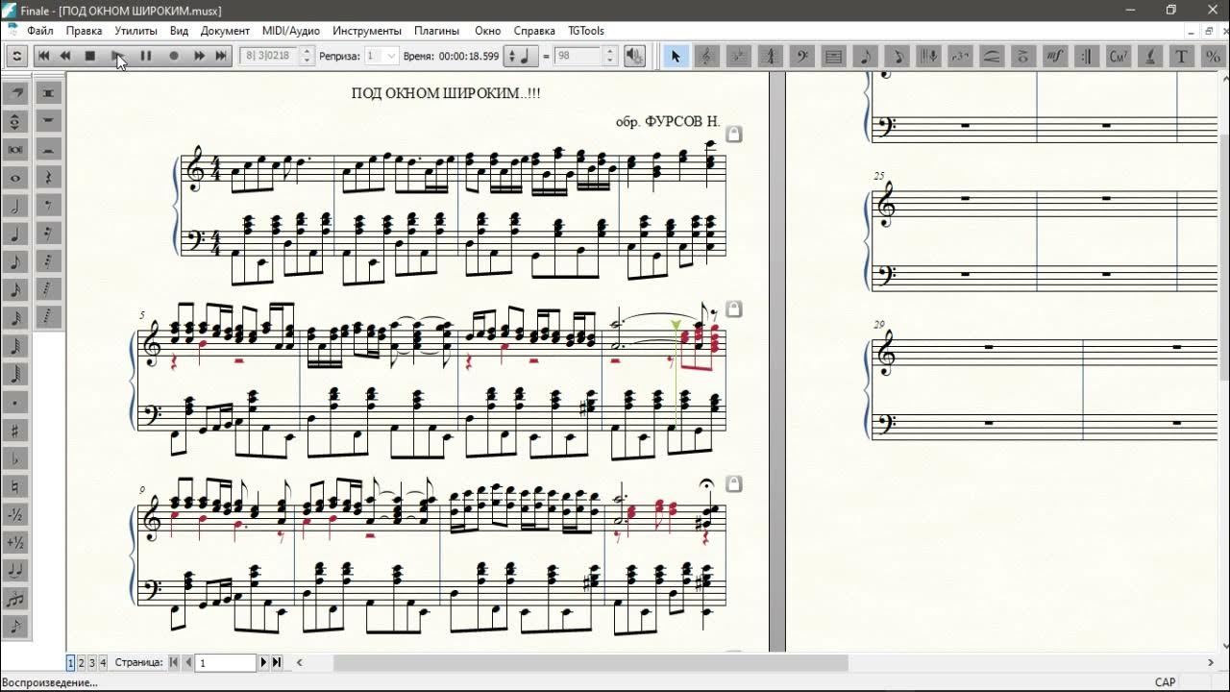Open the Файл menu
The image size is (1230, 692).
(40, 31)
